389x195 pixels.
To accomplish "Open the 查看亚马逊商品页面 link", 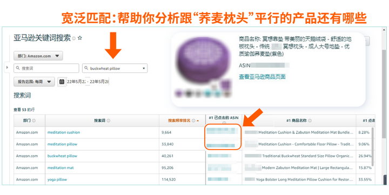I will (x=262, y=77).
